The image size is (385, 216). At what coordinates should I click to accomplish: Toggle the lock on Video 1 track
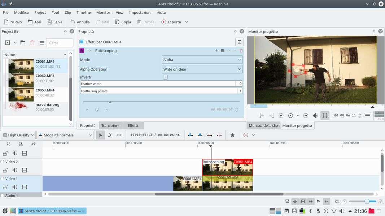pyautogui.click(x=5, y=187)
